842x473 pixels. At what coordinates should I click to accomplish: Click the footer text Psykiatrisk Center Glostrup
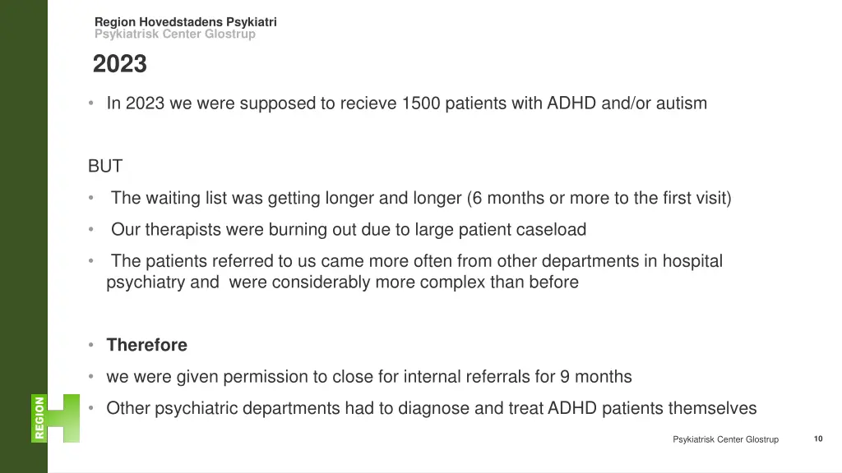pos(725,439)
